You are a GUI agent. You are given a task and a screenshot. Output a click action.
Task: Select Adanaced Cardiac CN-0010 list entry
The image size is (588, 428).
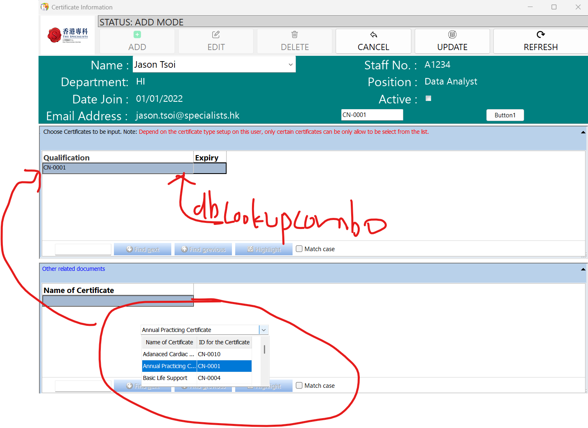(168, 354)
